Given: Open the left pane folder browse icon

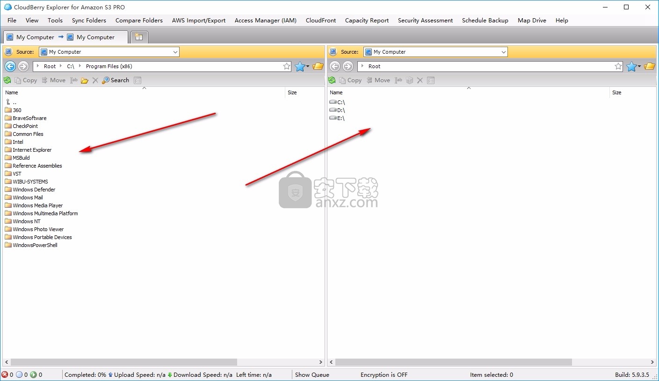Looking at the screenshot, I should [x=318, y=66].
